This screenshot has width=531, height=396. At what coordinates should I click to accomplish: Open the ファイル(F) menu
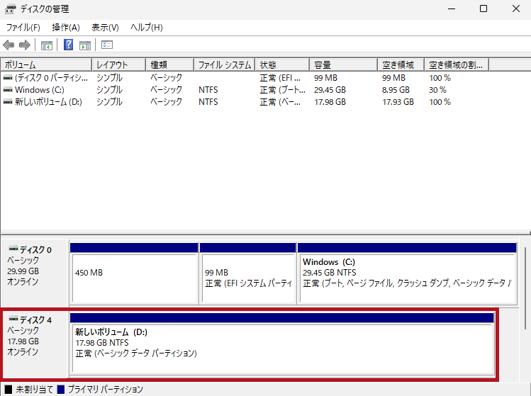pyautogui.click(x=23, y=28)
